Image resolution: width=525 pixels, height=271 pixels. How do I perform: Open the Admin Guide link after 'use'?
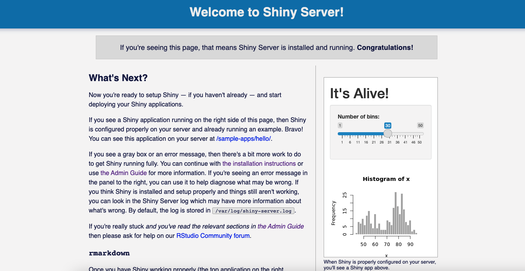click(x=124, y=173)
